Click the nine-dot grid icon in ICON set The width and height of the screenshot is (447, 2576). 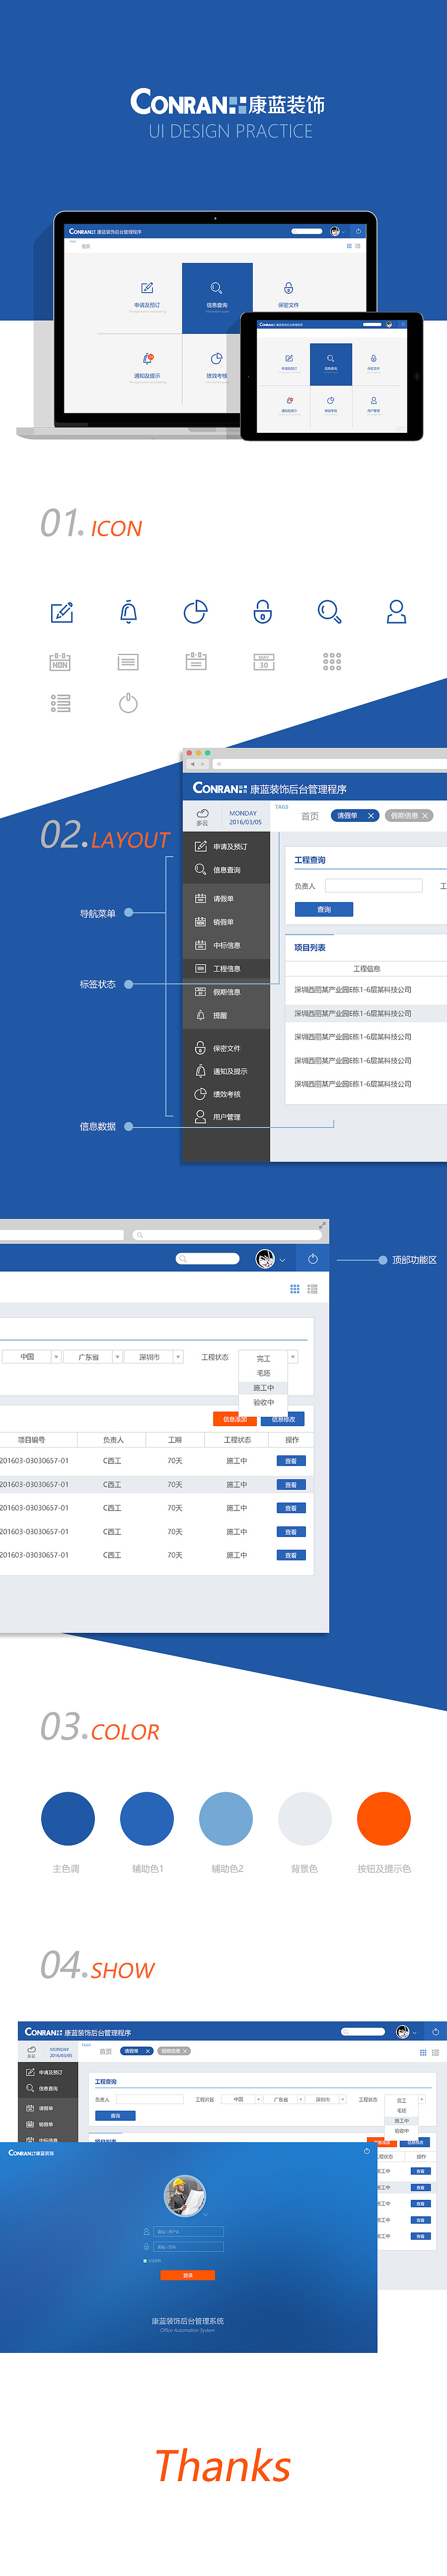332,661
